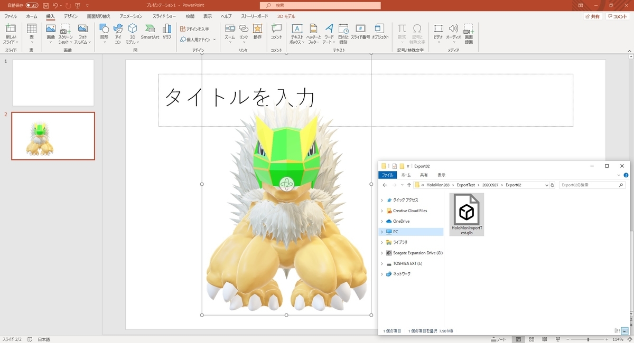Insert a SmartArt graphic
Screen dimensions: 634x343
coord(150,32)
